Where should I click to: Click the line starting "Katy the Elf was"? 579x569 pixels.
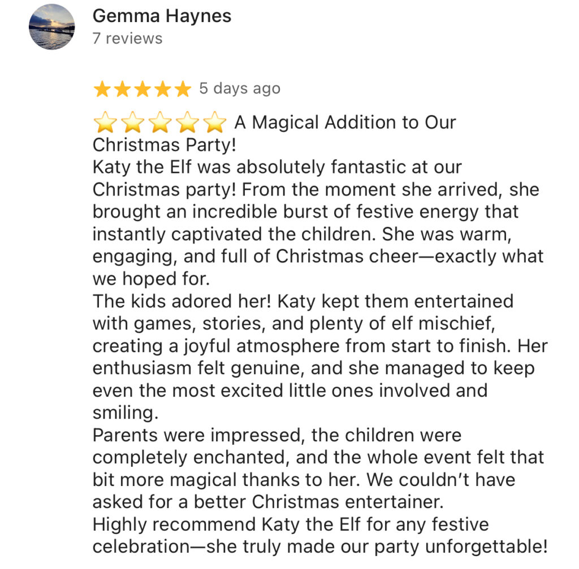click(x=277, y=167)
